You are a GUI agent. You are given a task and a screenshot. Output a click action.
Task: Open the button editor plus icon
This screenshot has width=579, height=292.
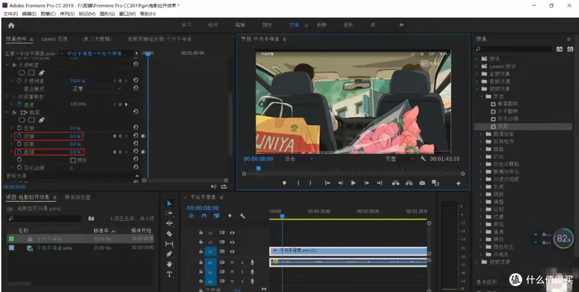tap(458, 183)
